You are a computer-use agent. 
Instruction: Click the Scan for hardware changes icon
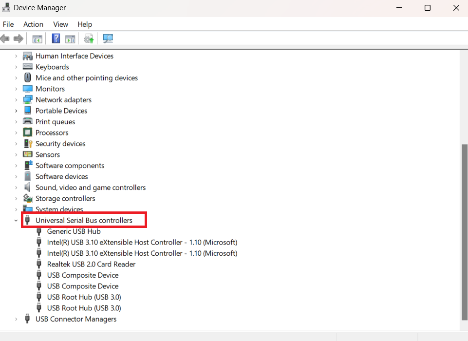click(x=88, y=38)
